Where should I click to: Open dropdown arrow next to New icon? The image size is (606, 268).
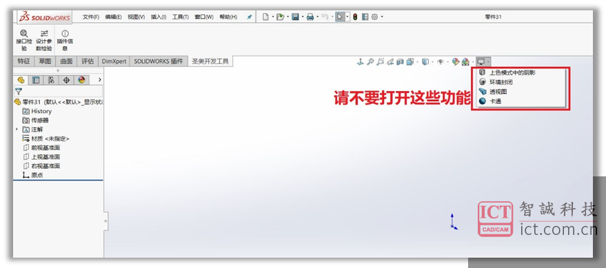pyautogui.click(x=273, y=17)
